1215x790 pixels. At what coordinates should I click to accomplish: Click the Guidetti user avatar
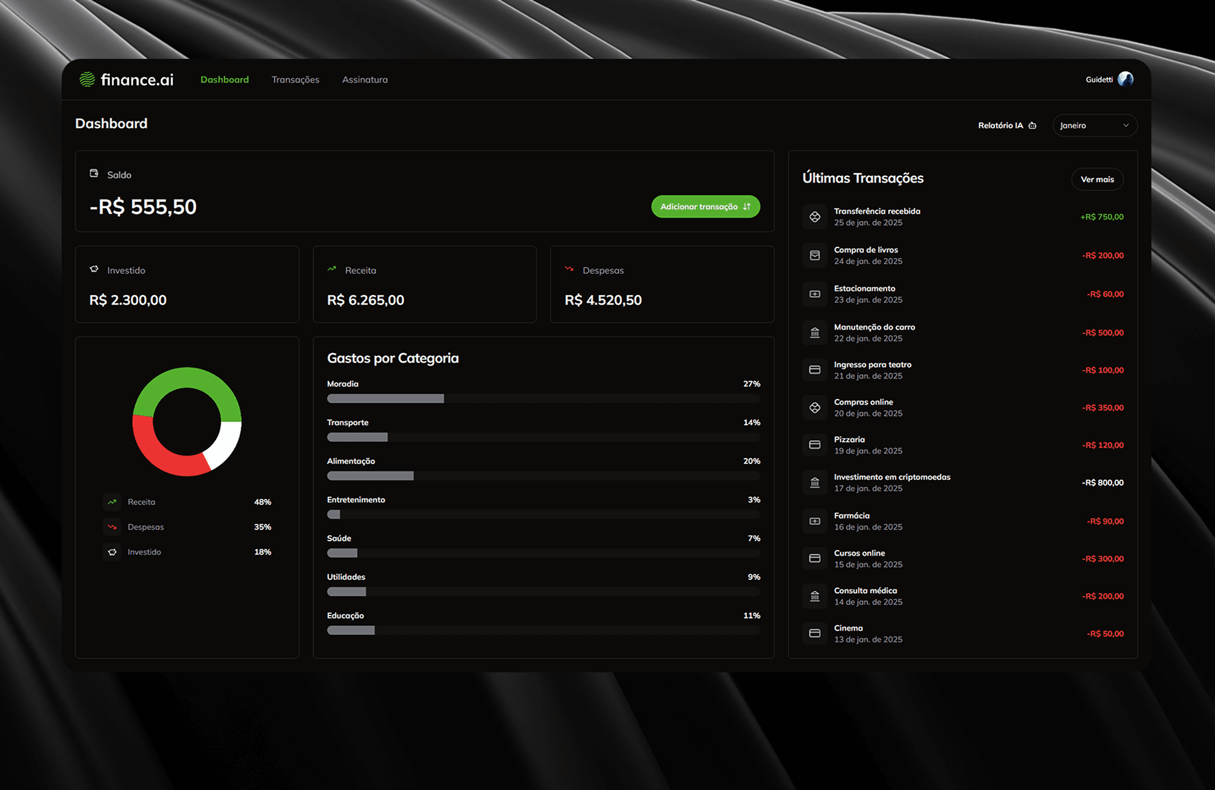1125,79
